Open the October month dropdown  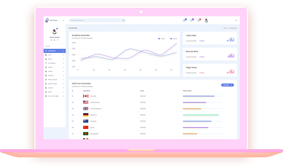[x=227, y=85]
